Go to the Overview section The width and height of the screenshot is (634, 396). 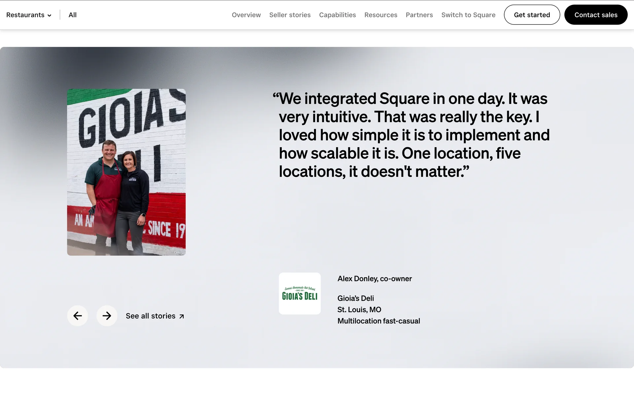[x=246, y=15]
